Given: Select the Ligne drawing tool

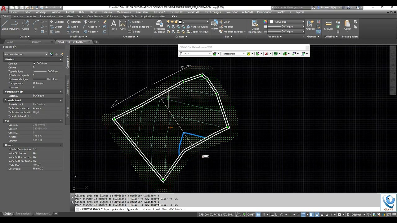Looking at the screenshot, I should click(x=5, y=25).
